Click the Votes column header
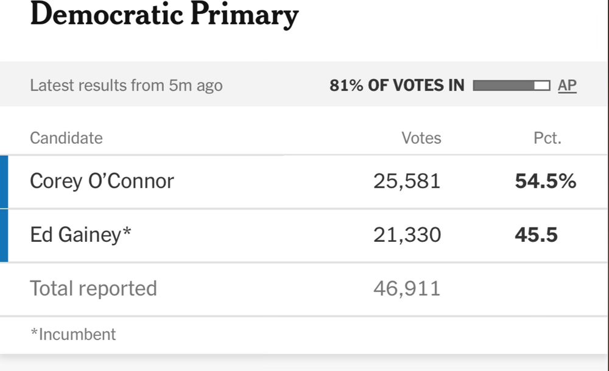This screenshot has width=609, height=371. pos(421,138)
